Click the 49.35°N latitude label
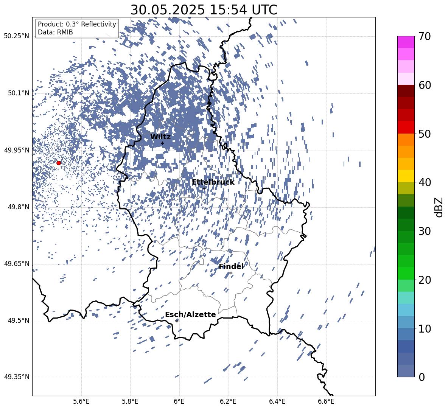The width and height of the screenshot is (448, 409). (x=17, y=377)
